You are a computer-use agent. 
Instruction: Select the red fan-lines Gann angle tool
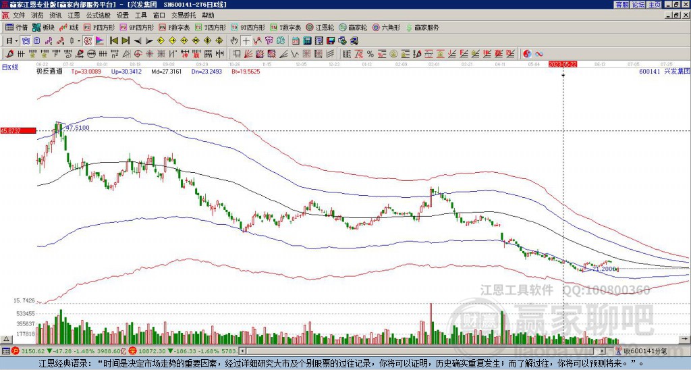point(248,54)
